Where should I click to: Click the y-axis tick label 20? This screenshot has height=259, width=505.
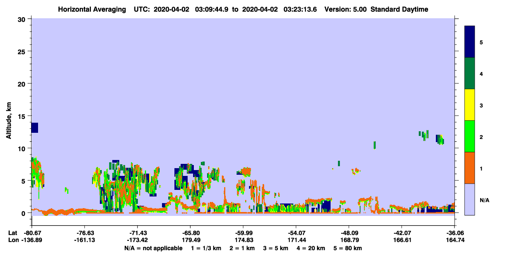click(23, 83)
